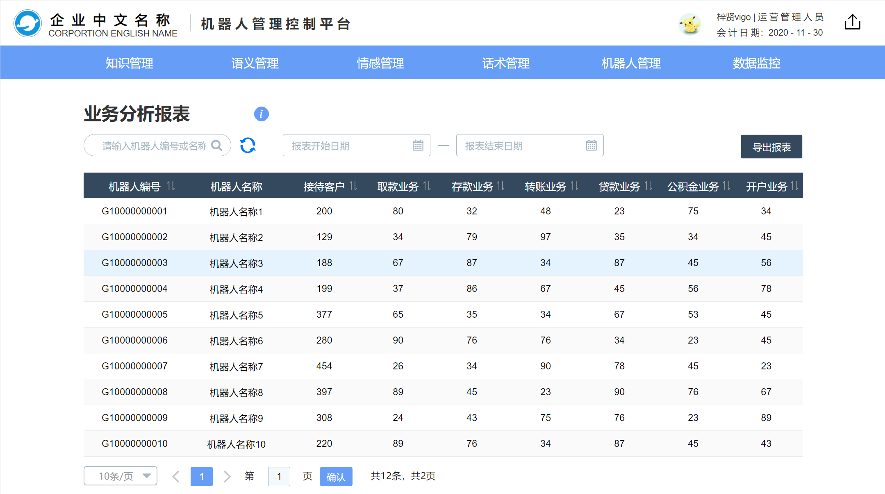Click the company logo icon

click(27, 23)
